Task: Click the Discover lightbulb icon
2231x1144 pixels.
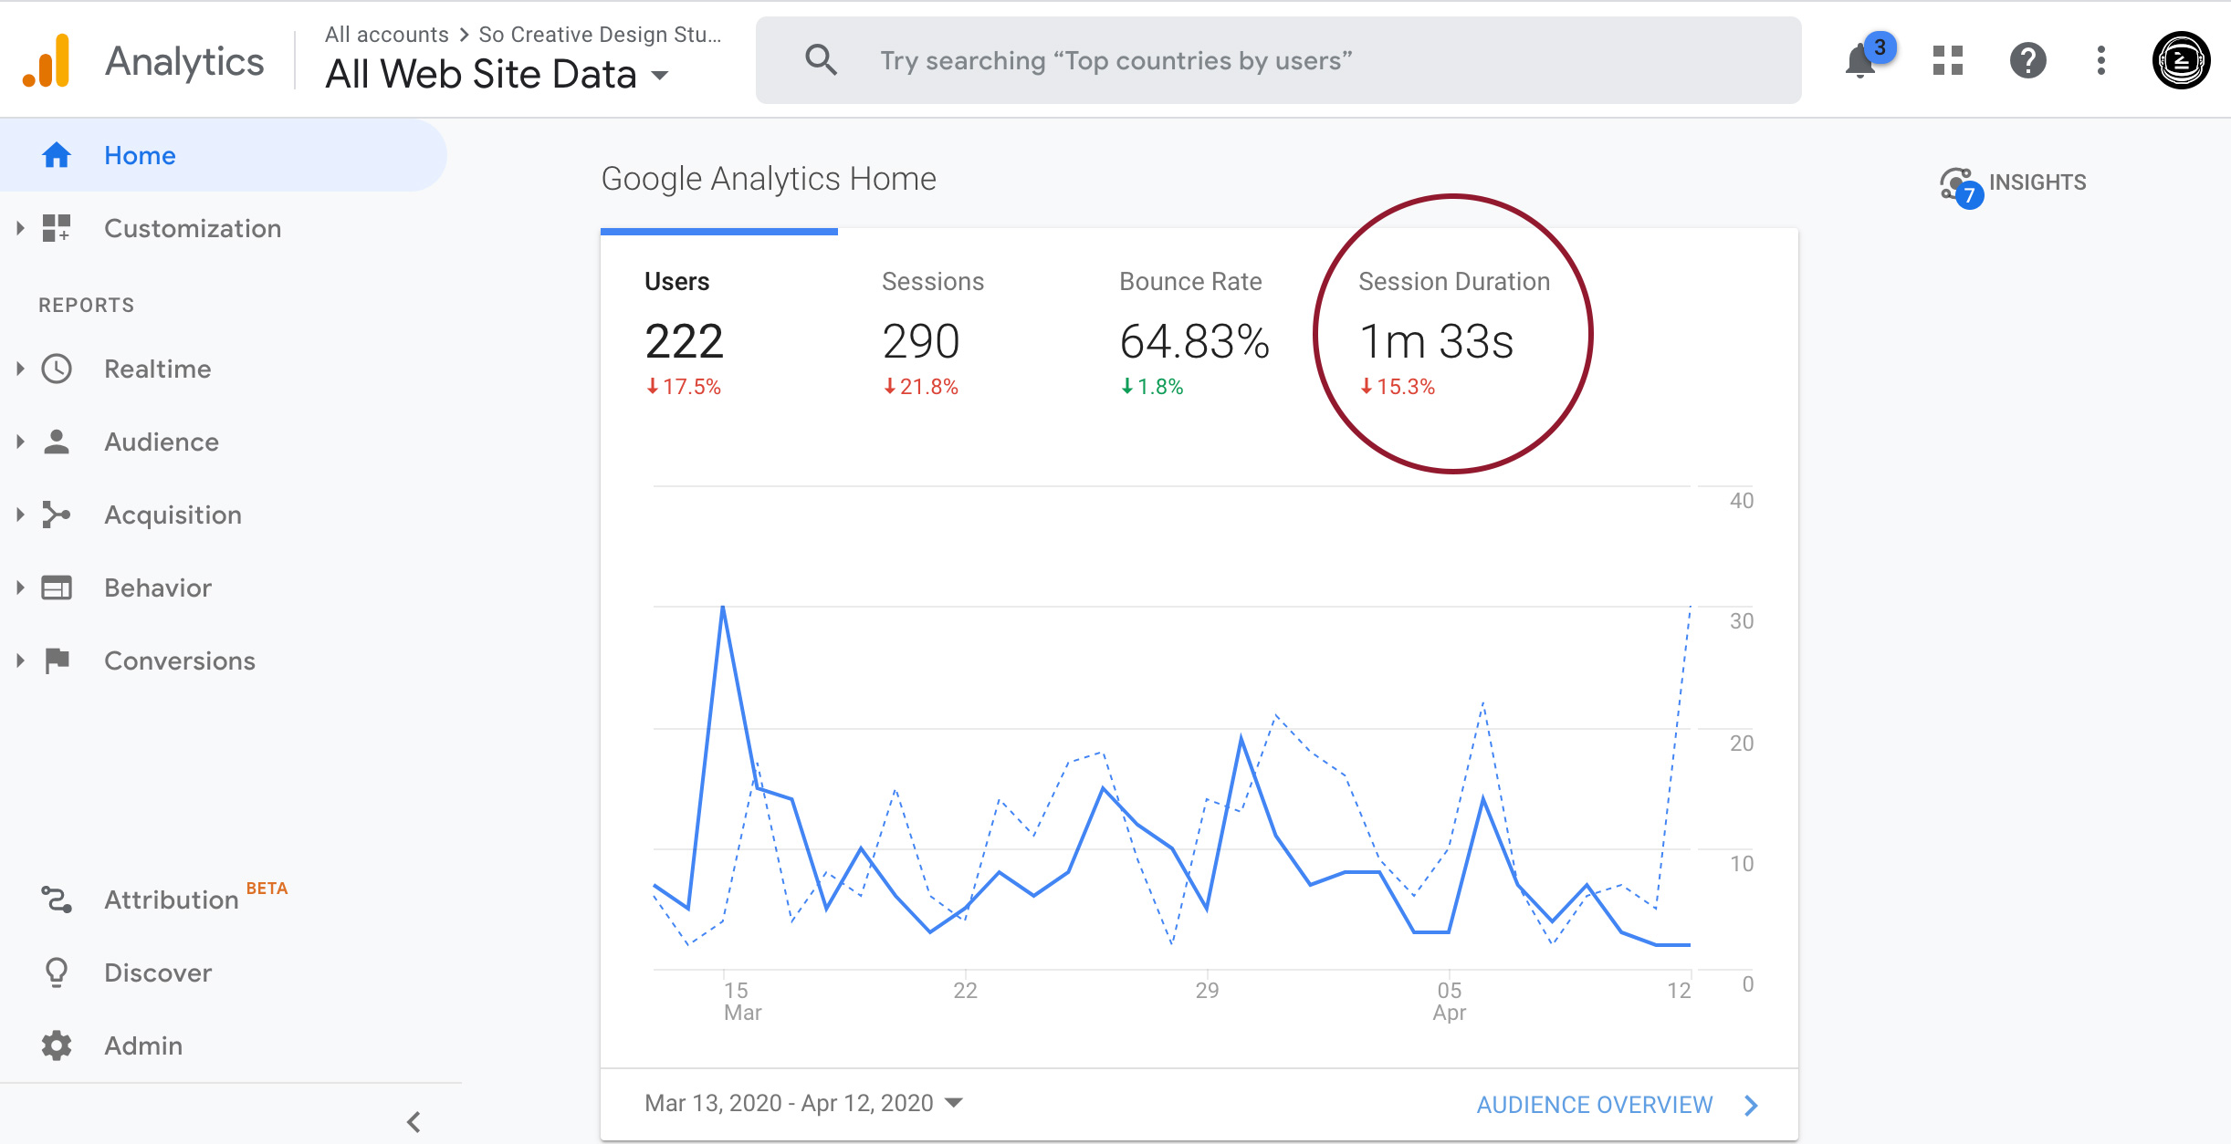Action: (57, 972)
